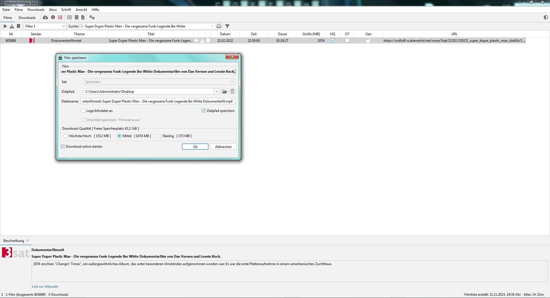Open the Schrift menu
550x298 pixels.
pos(66,9)
